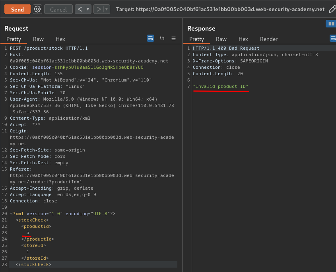Click the Content-Type: application/xml header

tap(50, 119)
